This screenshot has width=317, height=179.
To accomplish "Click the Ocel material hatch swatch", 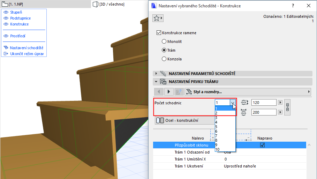I will coord(160,120).
